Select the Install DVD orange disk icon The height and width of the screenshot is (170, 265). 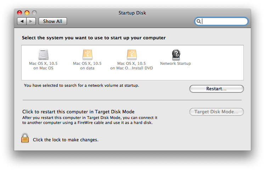pyautogui.click(x=131, y=54)
